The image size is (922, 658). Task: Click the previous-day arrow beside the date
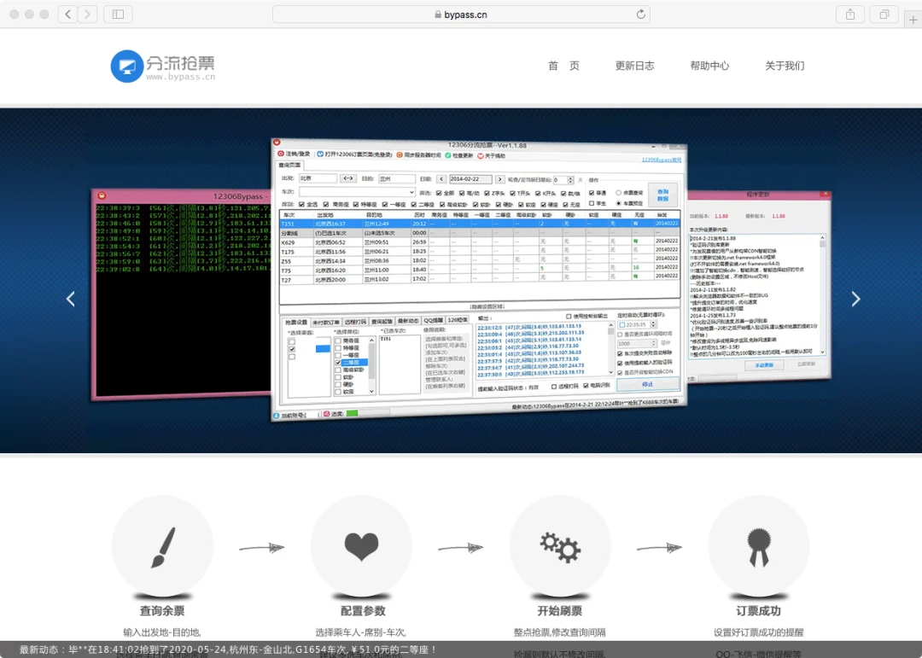point(441,178)
